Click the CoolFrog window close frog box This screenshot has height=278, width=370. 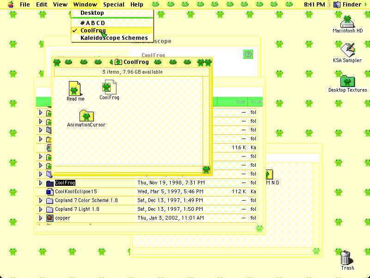coord(57,62)
